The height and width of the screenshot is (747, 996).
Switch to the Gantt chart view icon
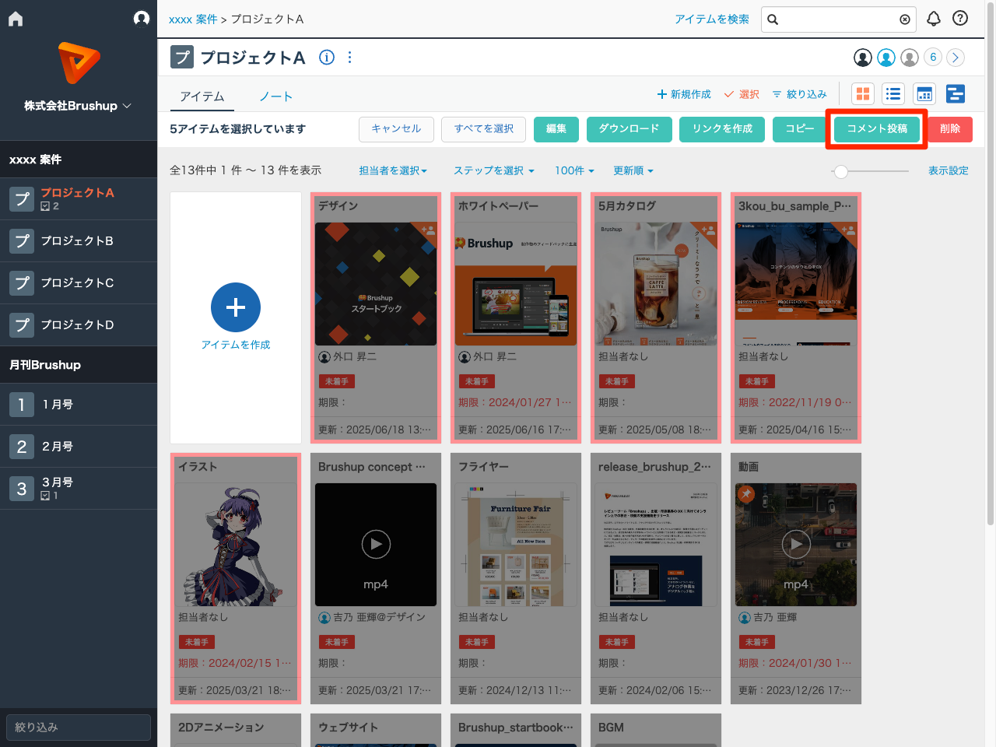coord(955,94)
